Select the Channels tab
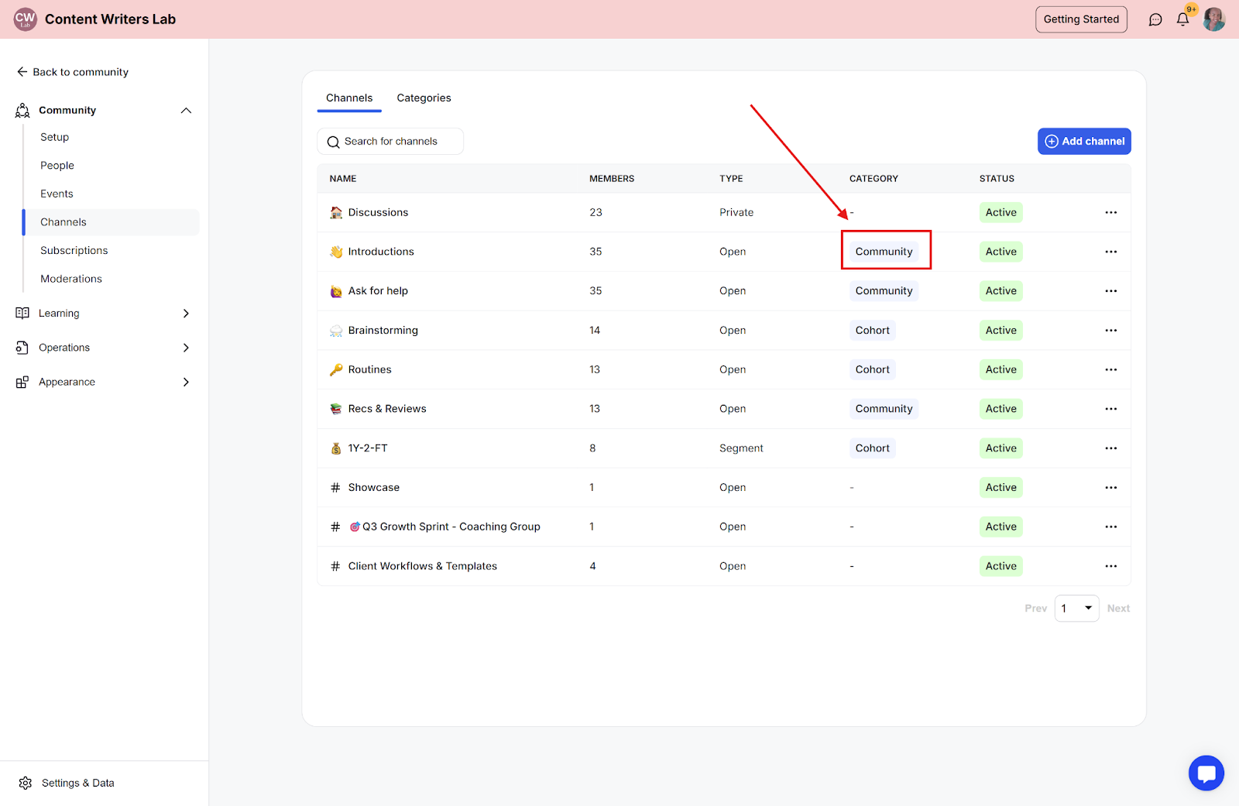 [x=349, y=98]
